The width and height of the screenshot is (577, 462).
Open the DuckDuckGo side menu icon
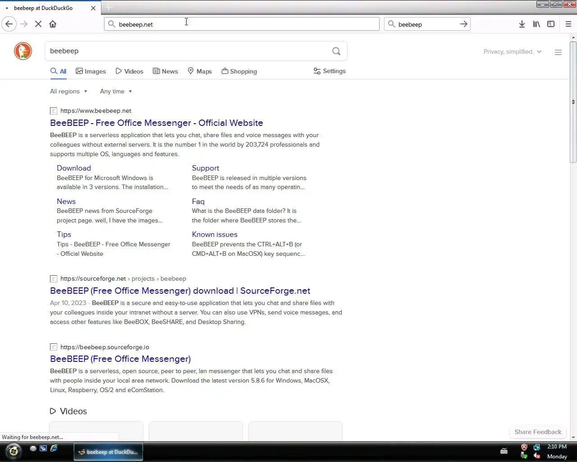[558, 52]
